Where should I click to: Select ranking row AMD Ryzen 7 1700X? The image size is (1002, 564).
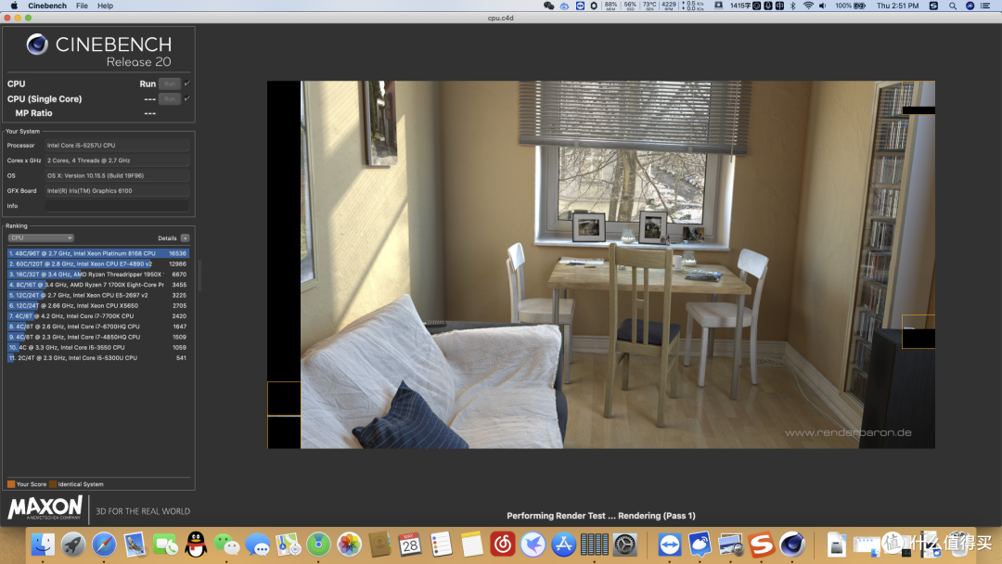point(97,285)
